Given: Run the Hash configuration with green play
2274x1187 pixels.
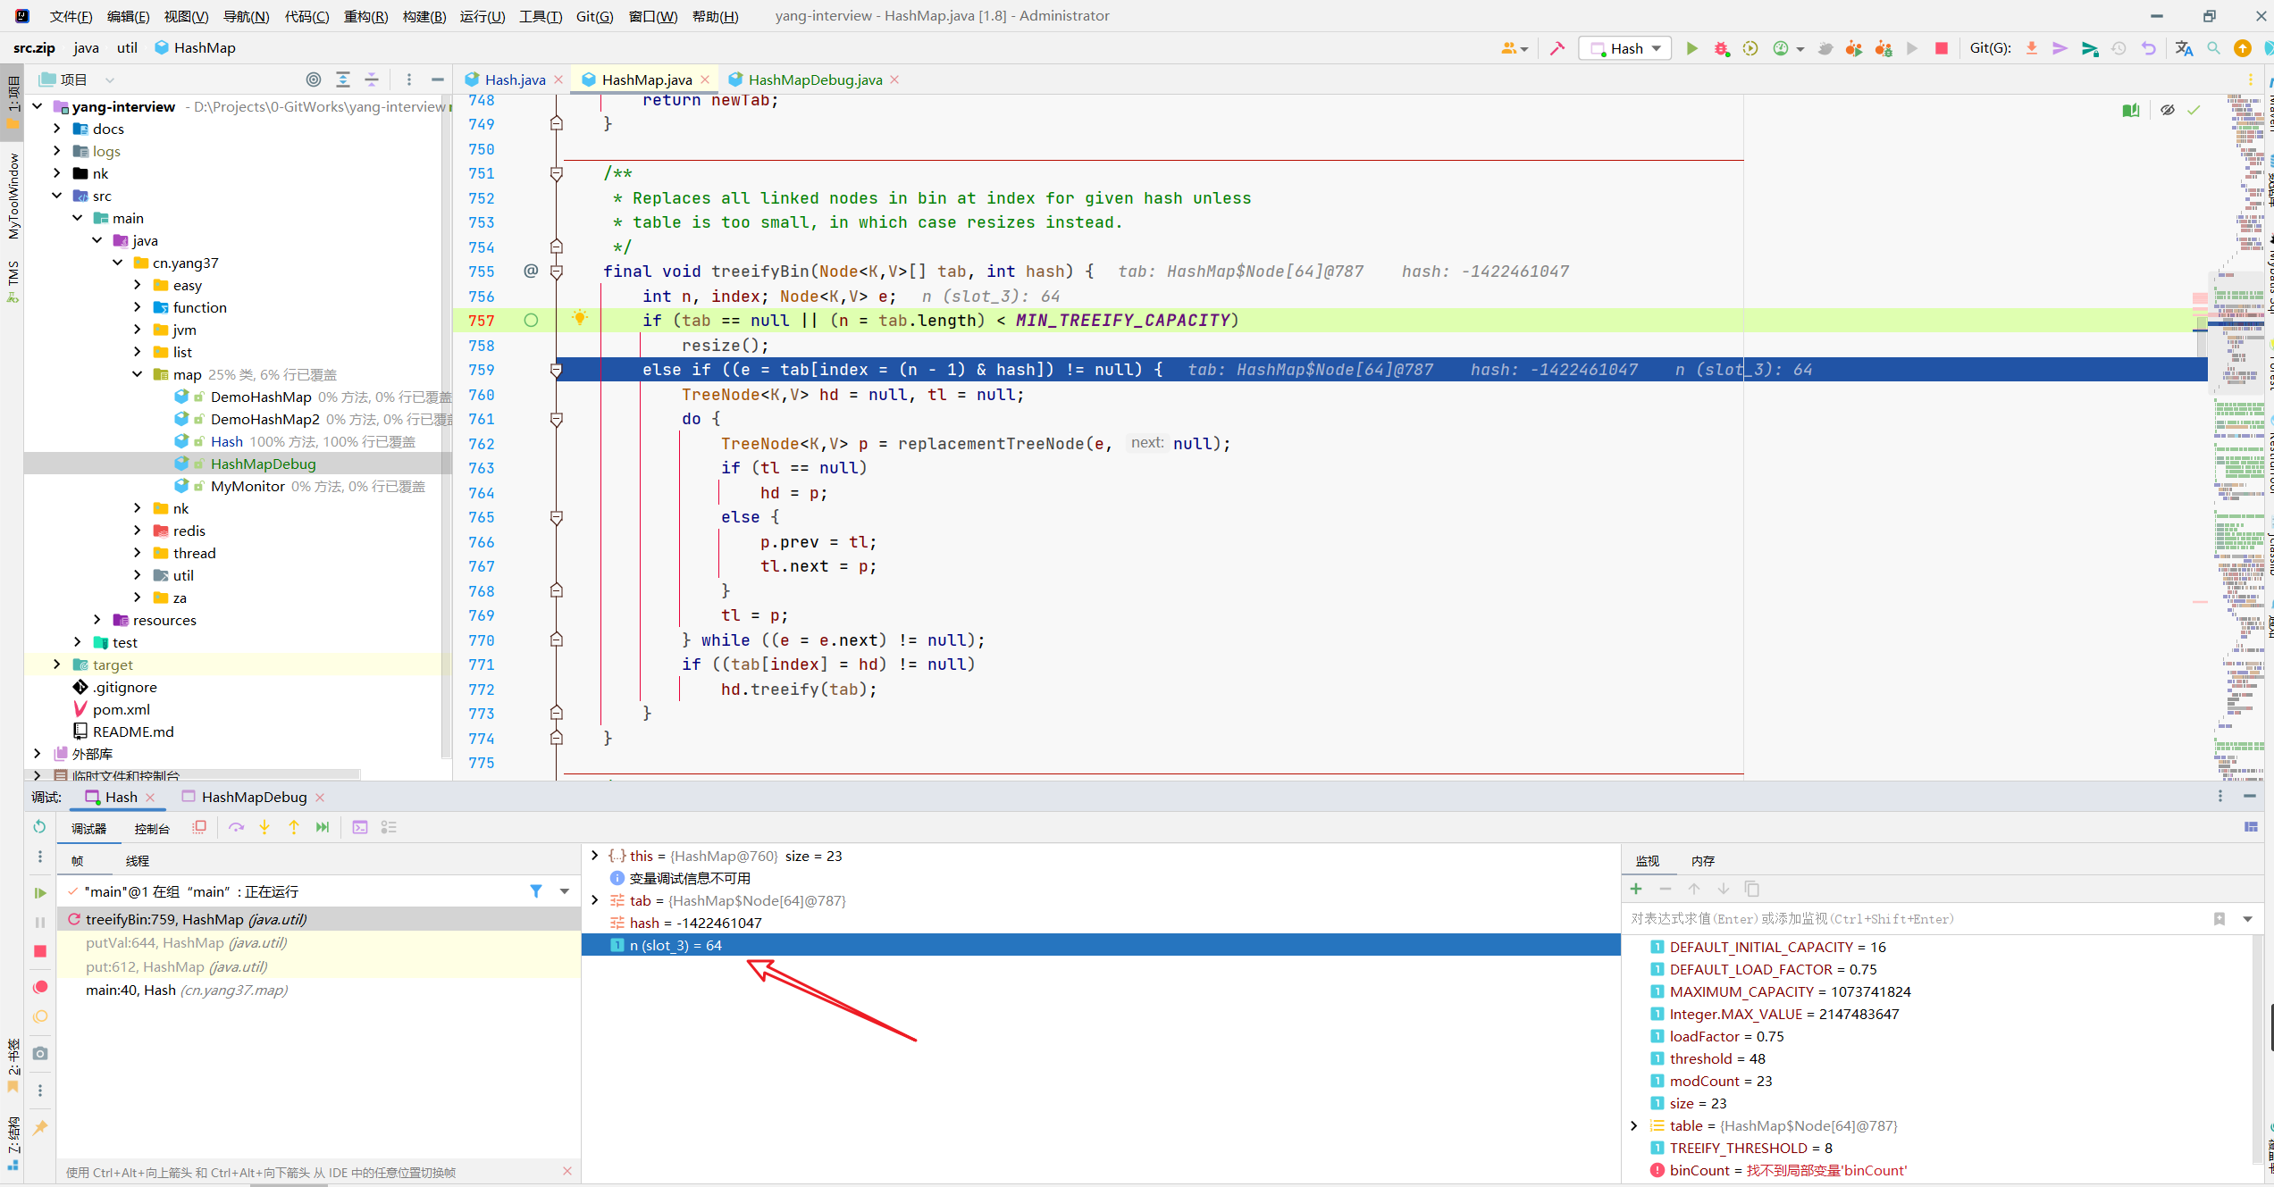Looking at the screenshot, I should coord(1691,48).
